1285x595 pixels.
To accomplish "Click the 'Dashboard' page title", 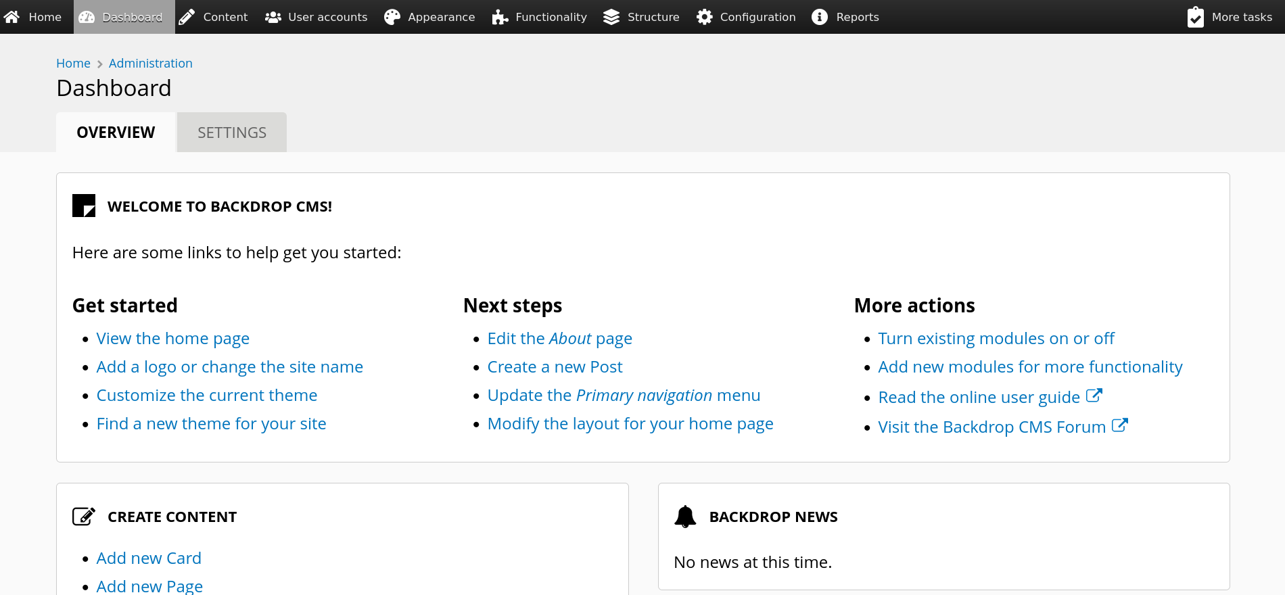I will 114,88.
